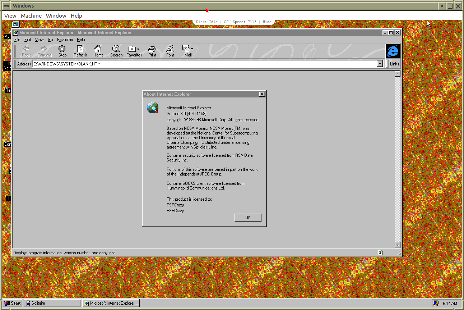Select the Microsoft Internet Explorer taskbar button
This screenshot has width=464, height=310.
111,303
